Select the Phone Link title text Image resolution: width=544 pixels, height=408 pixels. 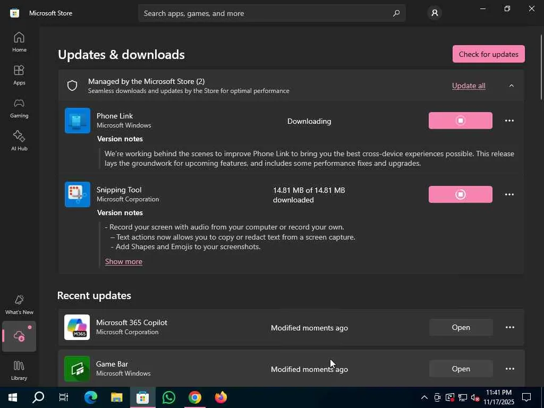point(115,116)
